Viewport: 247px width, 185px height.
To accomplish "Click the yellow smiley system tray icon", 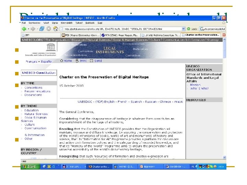I will tap(215, 166).
